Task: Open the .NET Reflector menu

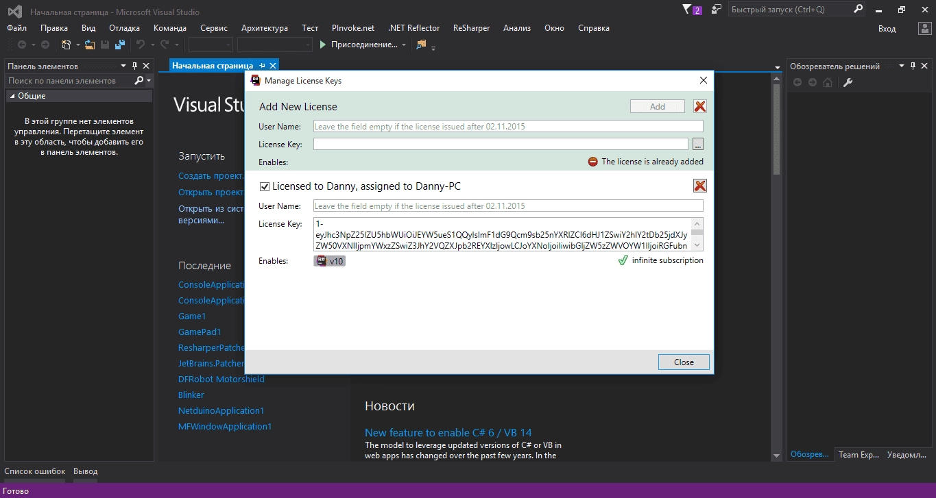Action: (413, 28)
